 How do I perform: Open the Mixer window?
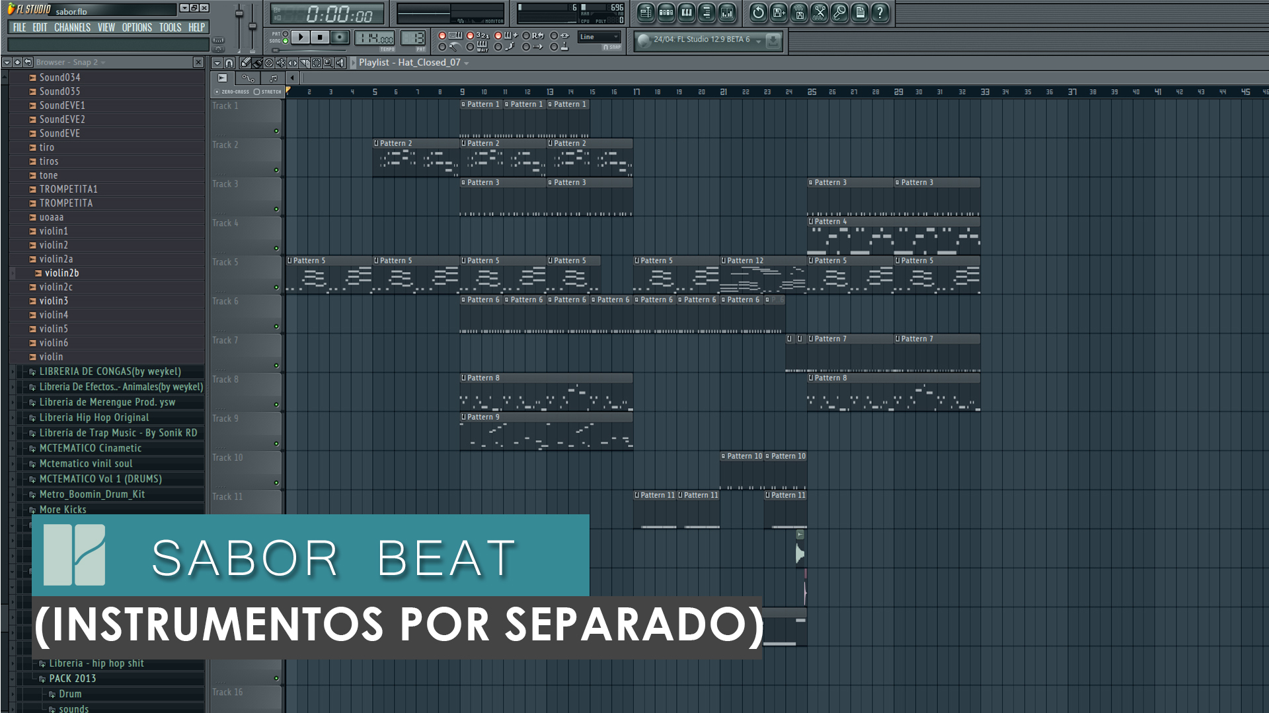[727, 13]
